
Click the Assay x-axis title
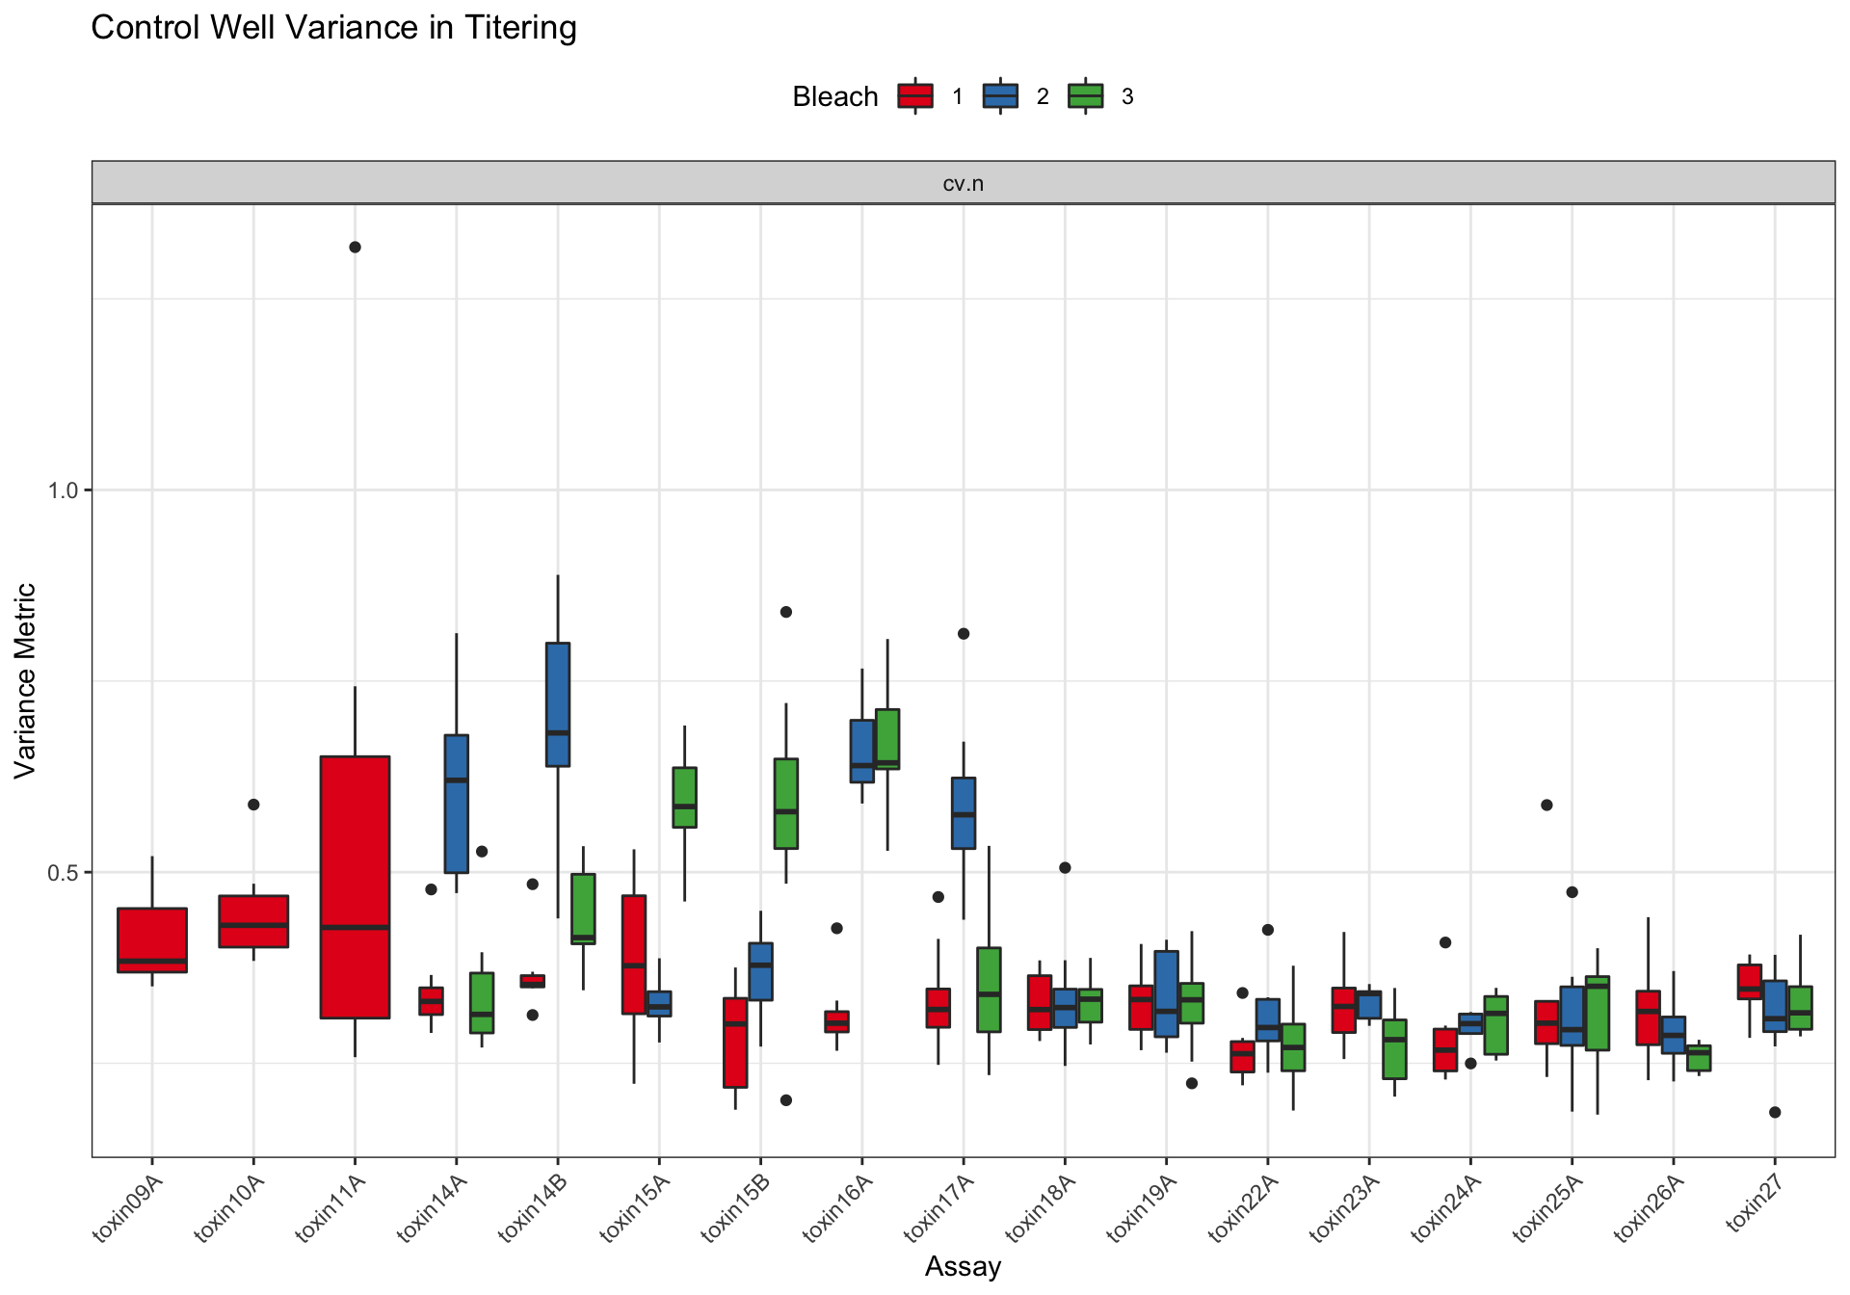click(963, 1266)
